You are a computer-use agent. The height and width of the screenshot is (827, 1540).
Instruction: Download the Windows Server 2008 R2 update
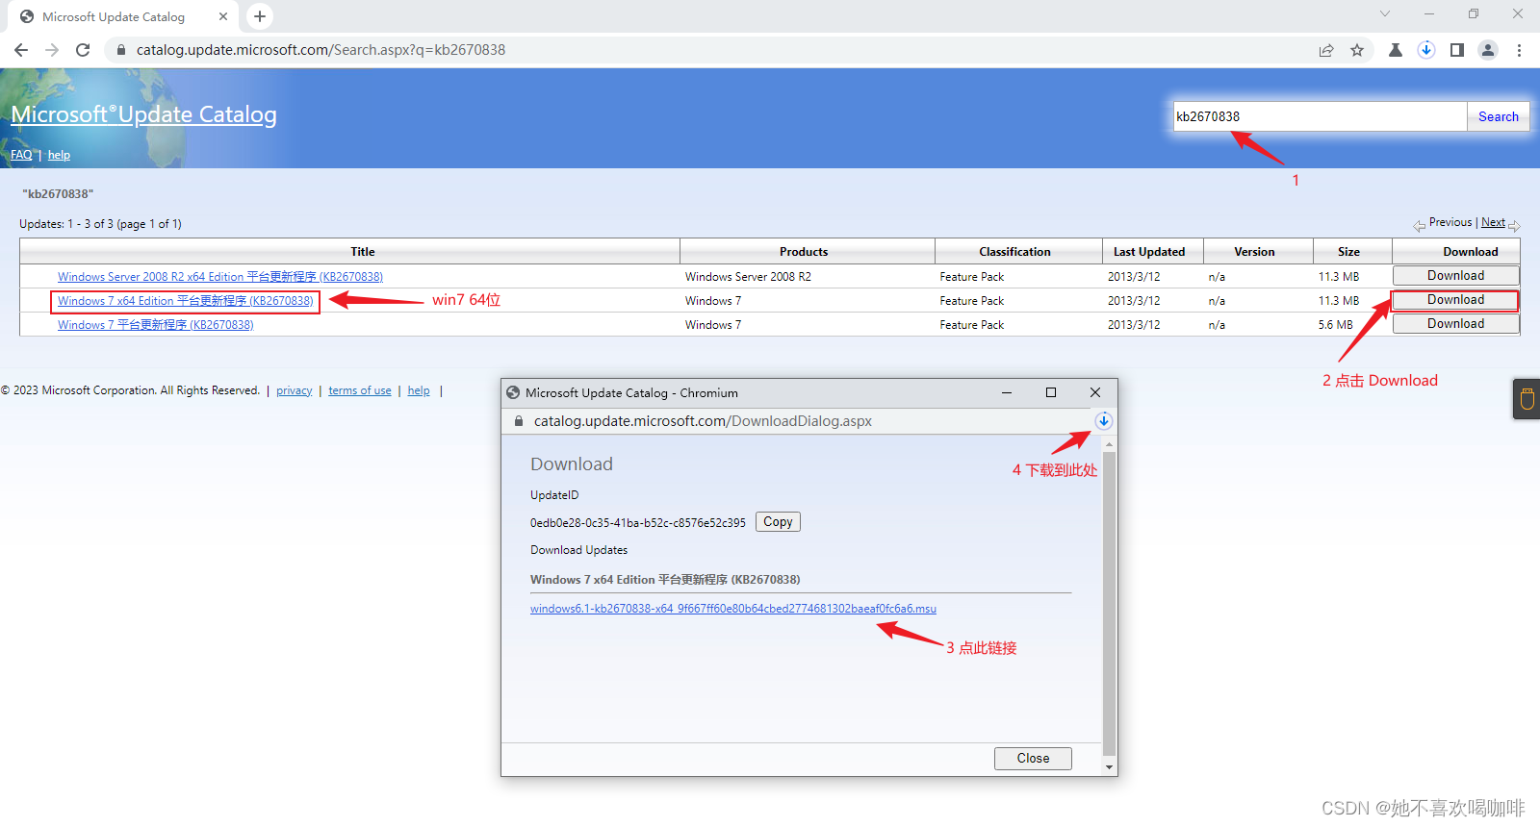click(x=1455, y=276)
